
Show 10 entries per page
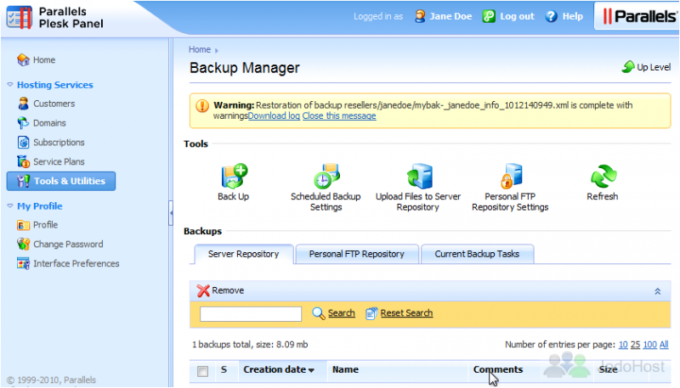[x=623, y=345]
